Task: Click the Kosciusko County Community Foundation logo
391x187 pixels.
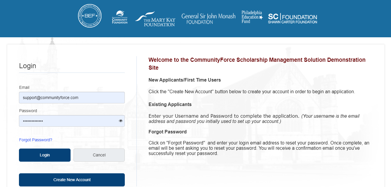Action: pos(120,17)
